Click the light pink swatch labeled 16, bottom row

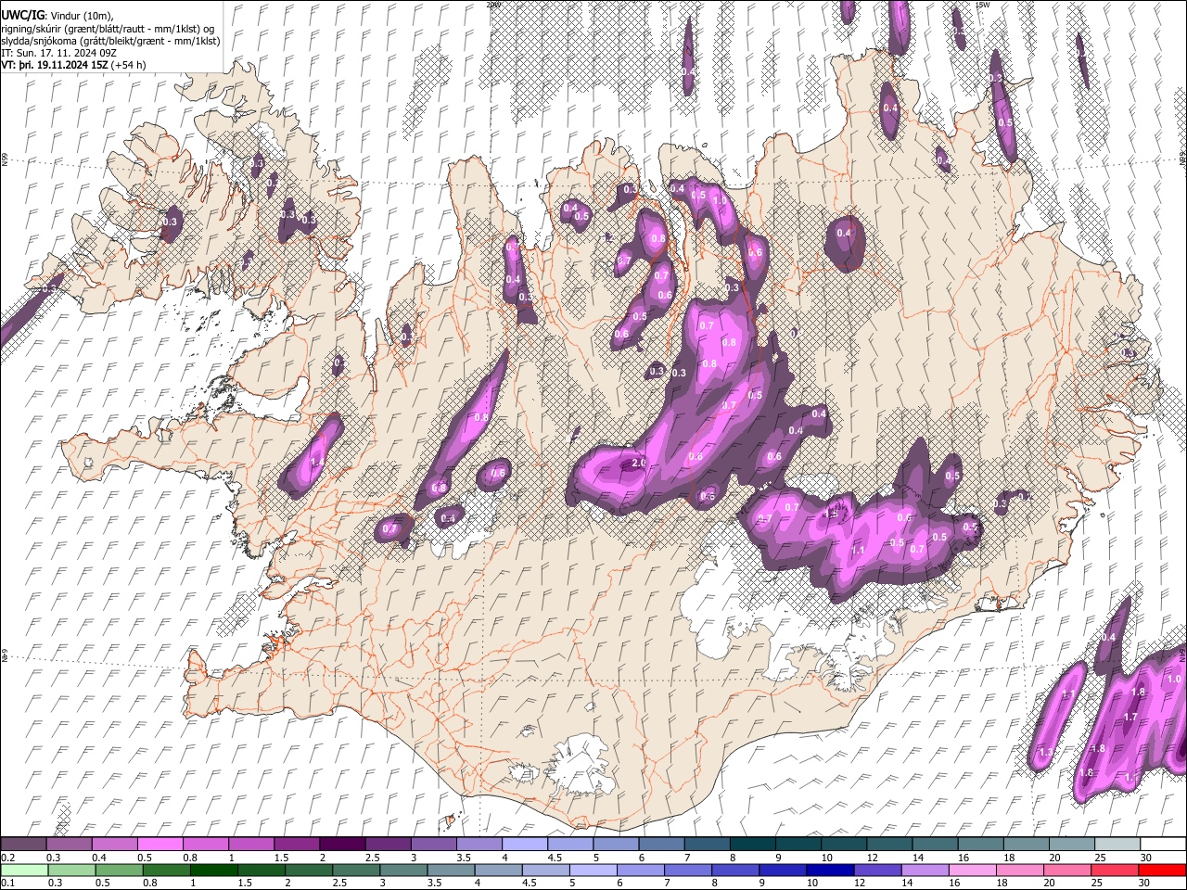(x=974, y=870)
